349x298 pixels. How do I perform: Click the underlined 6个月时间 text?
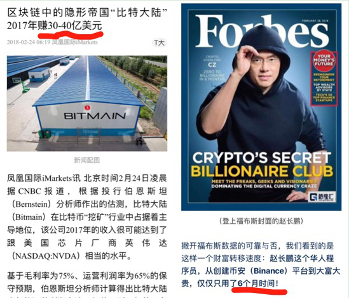(x=256, y=283)
